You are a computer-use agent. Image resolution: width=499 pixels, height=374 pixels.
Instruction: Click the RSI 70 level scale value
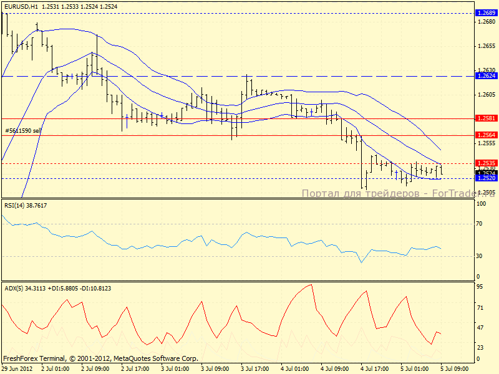pos(479,224)
